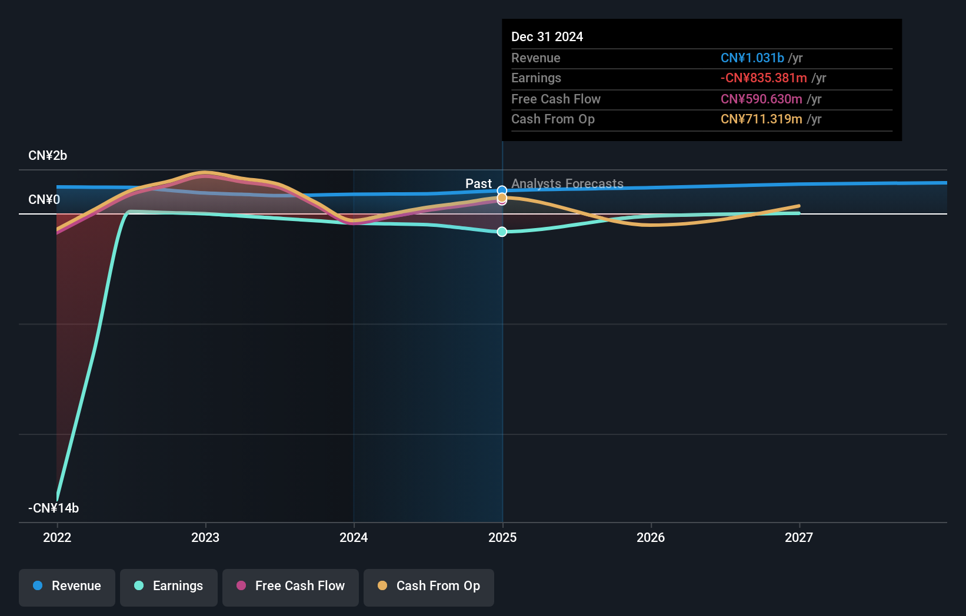Click the 2026 x-axis label
This screenshot has width=966, height=616.
click(x=651, y=538)
